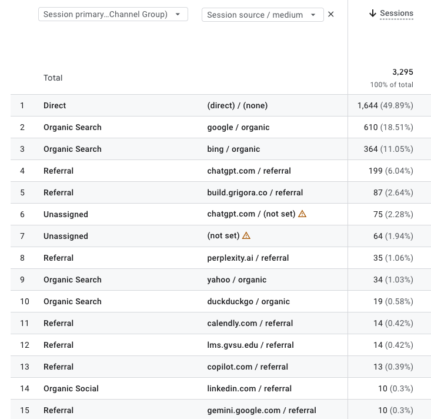
Task: Click the perplexity.ai / referral cell
Action: [x=248, y=258]
